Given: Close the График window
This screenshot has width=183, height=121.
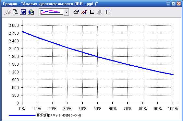Looking at the screenshot, I should tap(179, 4).
